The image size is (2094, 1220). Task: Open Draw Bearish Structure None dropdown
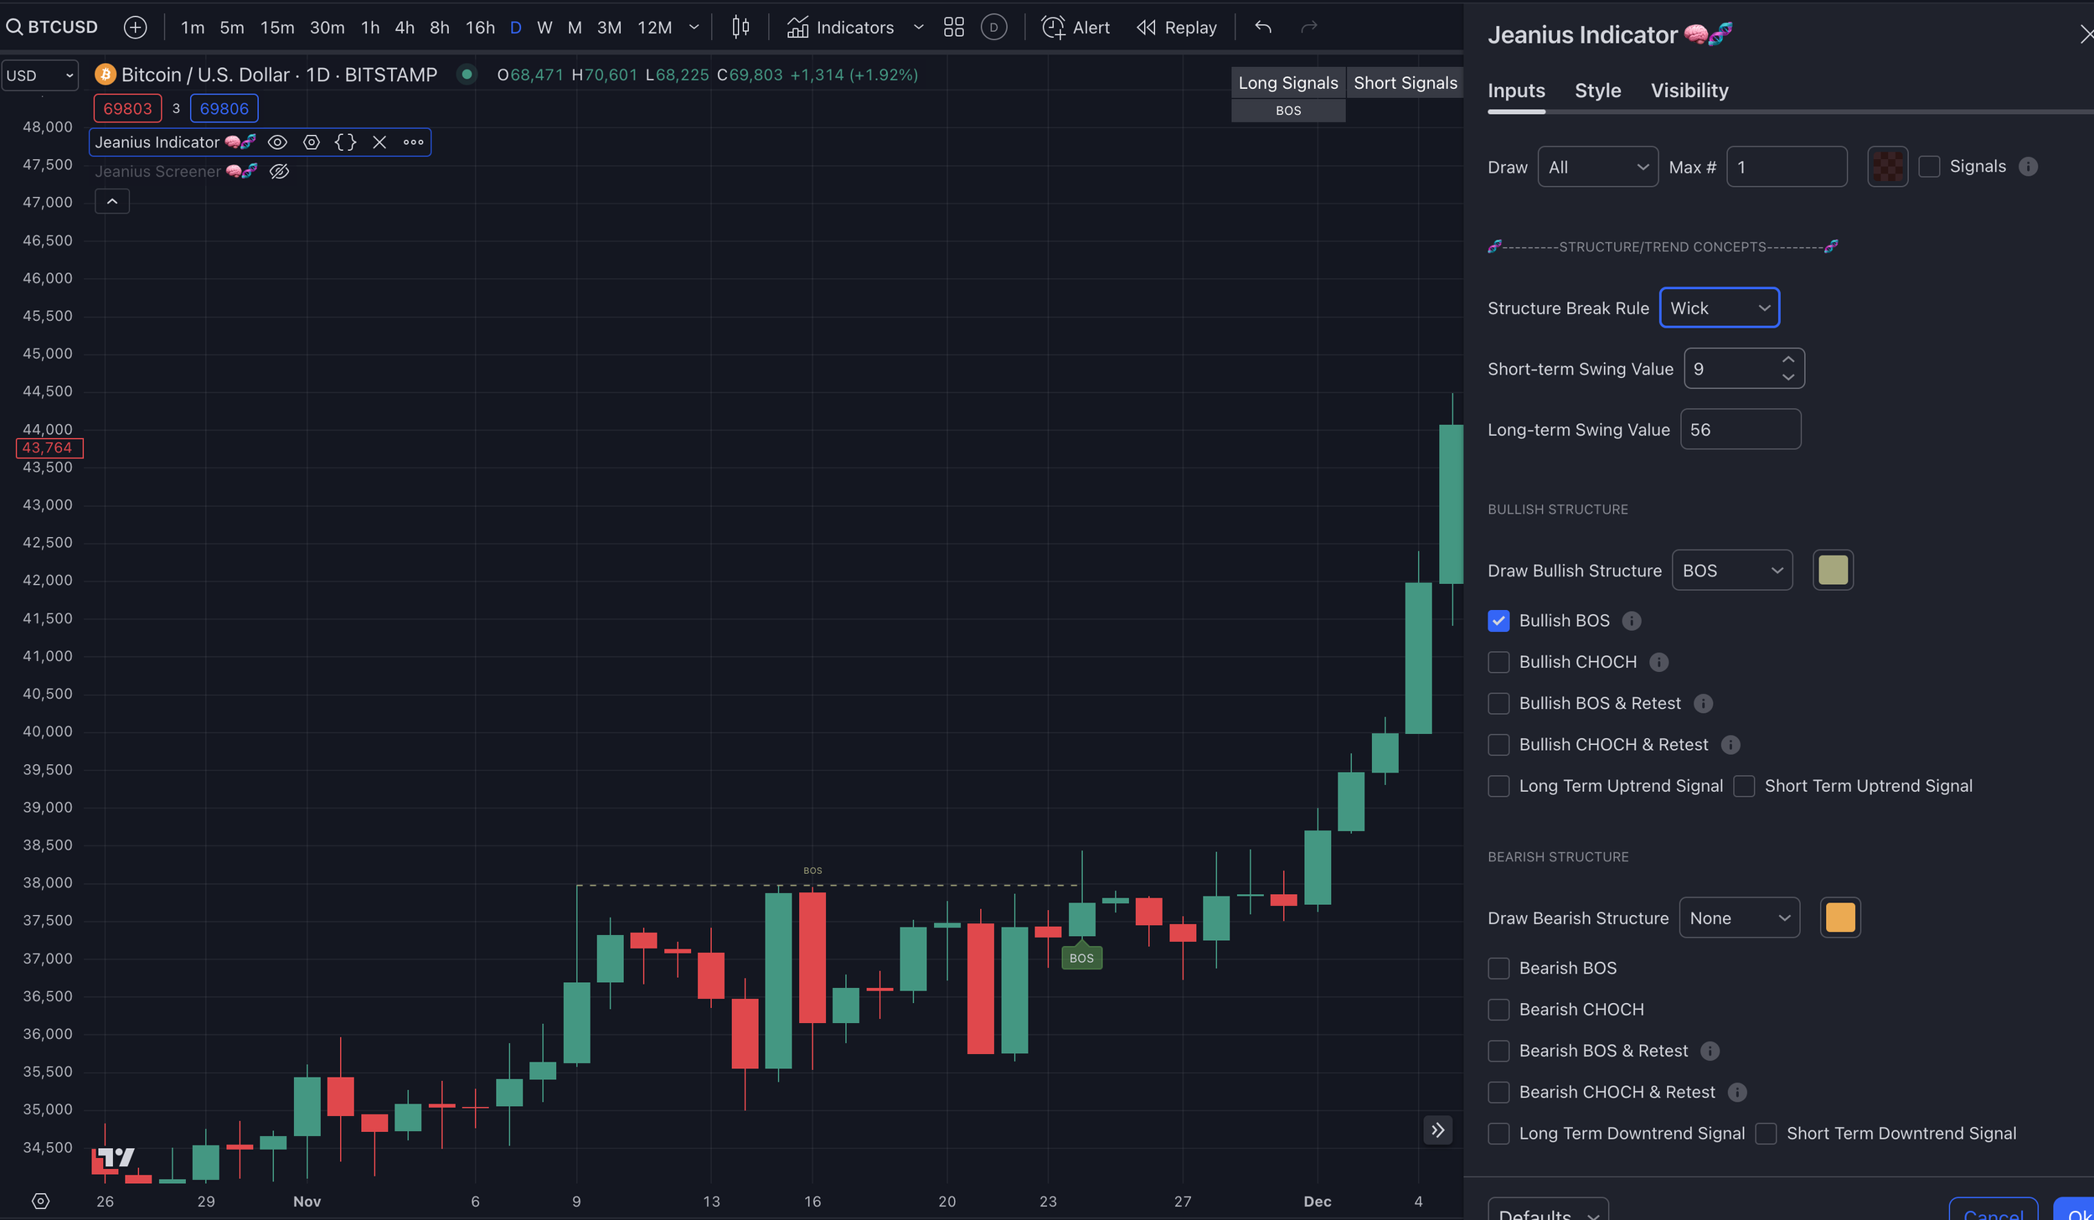click(1739, 918)
